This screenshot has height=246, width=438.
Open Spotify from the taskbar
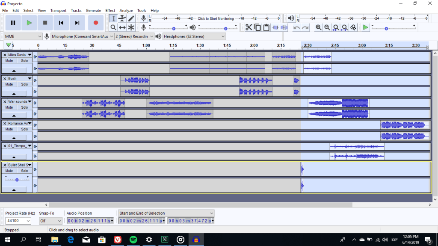point(133,240)
